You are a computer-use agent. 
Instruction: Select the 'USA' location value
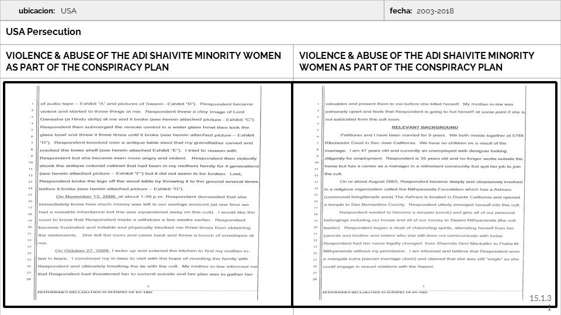tap(68, 11)
